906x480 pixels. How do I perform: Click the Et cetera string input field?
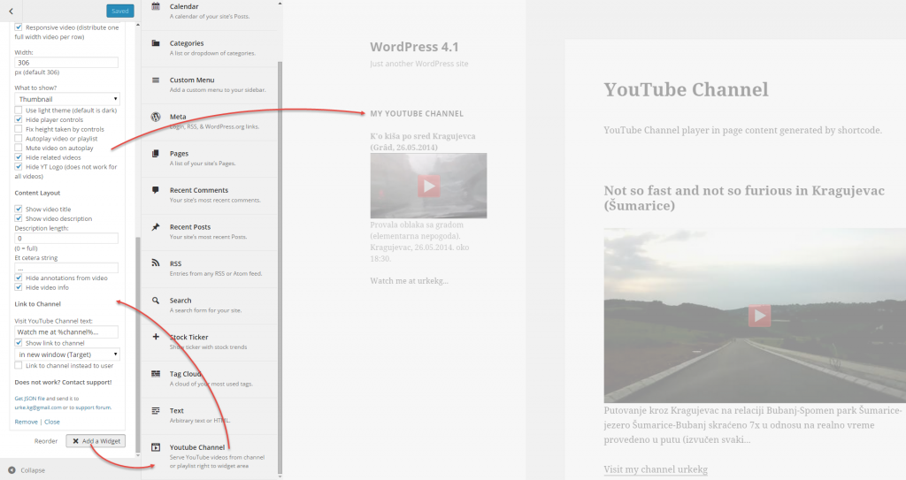[x=66, y=268]
